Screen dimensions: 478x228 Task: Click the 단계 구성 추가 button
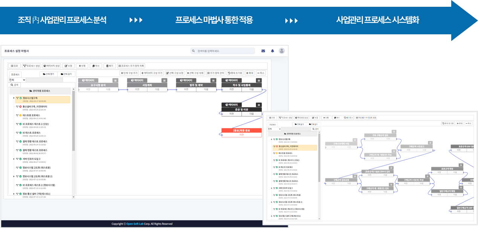coord(129,73)
